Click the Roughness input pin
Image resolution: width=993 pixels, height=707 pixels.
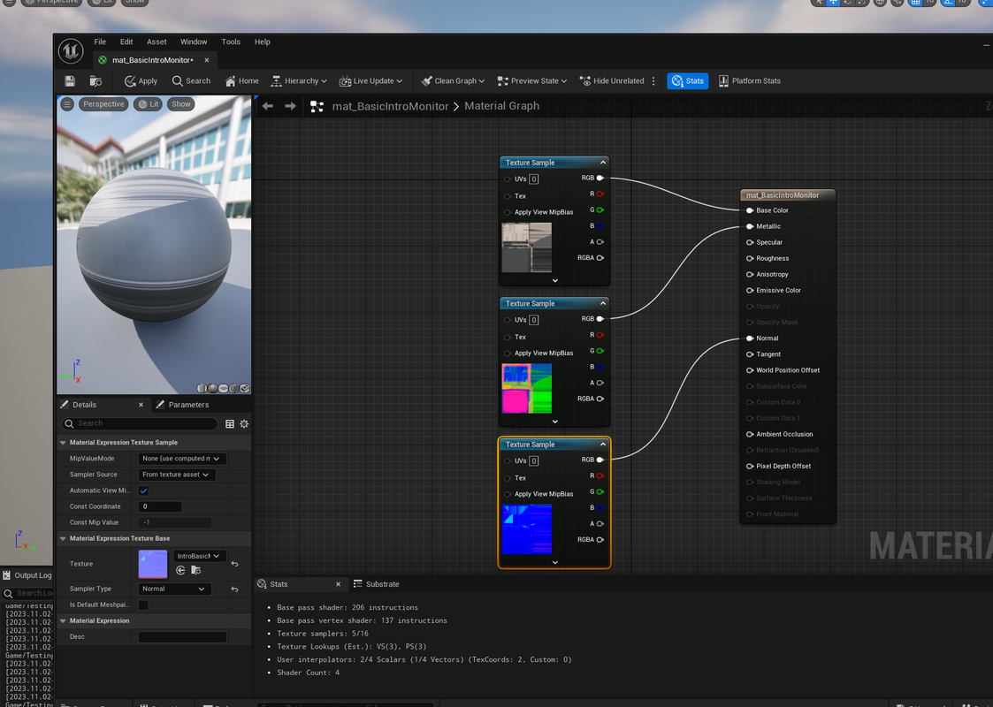(x=750, y=258)
